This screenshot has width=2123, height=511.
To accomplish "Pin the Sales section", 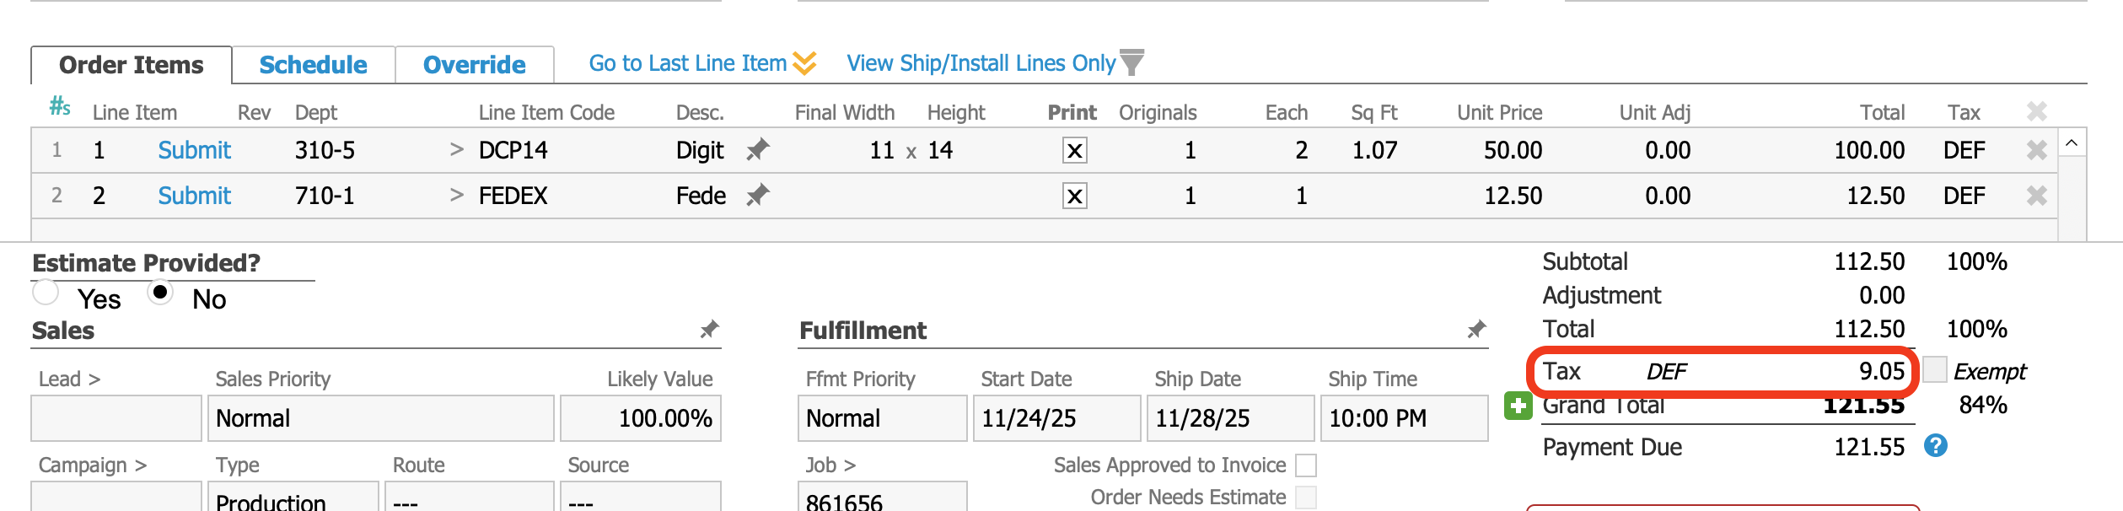I will (x=709, y=330).
